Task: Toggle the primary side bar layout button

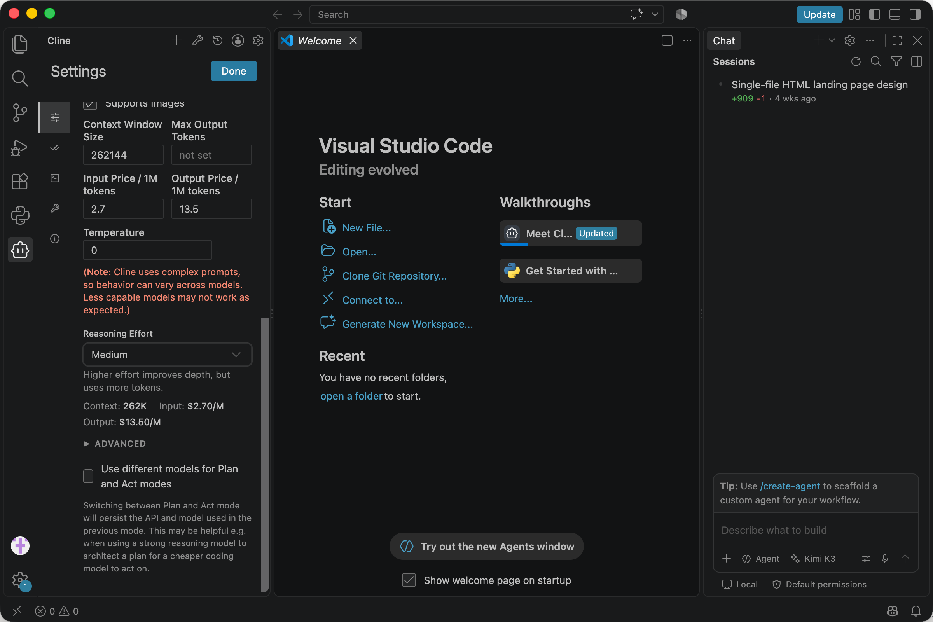Action: [875, 15]
